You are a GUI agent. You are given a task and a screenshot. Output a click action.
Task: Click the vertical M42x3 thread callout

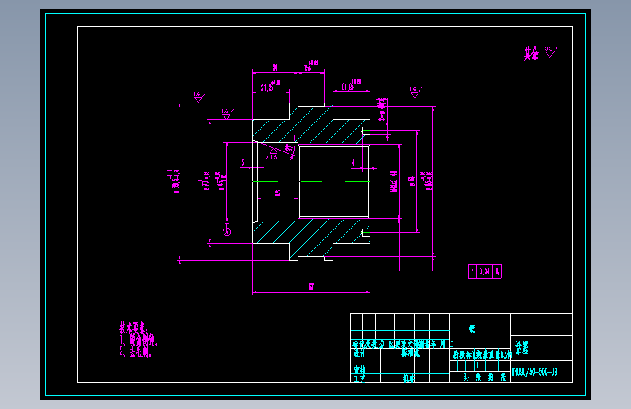tap(394, 181)
